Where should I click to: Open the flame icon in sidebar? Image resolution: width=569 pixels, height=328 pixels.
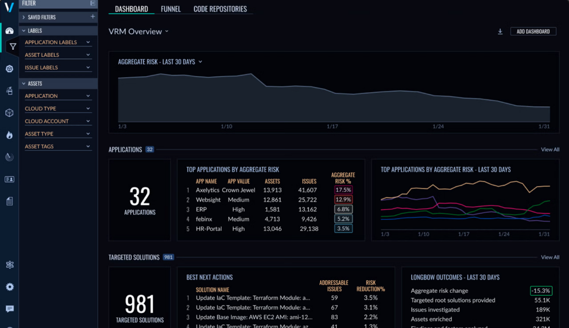pyautogui.click(x=9, y=135)
